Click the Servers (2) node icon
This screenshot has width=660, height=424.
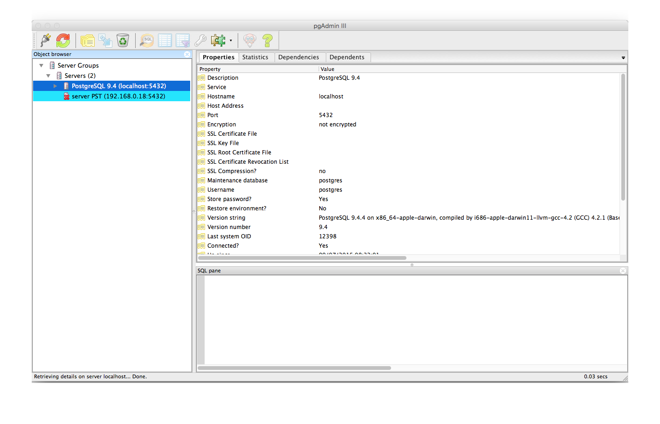[59, 76]
